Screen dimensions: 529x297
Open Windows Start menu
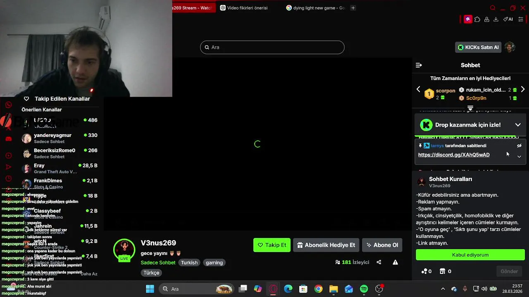click(150, 289)
